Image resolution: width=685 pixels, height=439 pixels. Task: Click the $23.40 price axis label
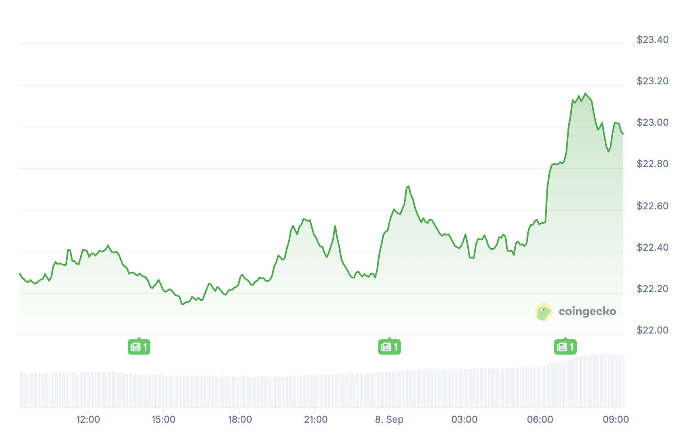click(x=653, y=40)
